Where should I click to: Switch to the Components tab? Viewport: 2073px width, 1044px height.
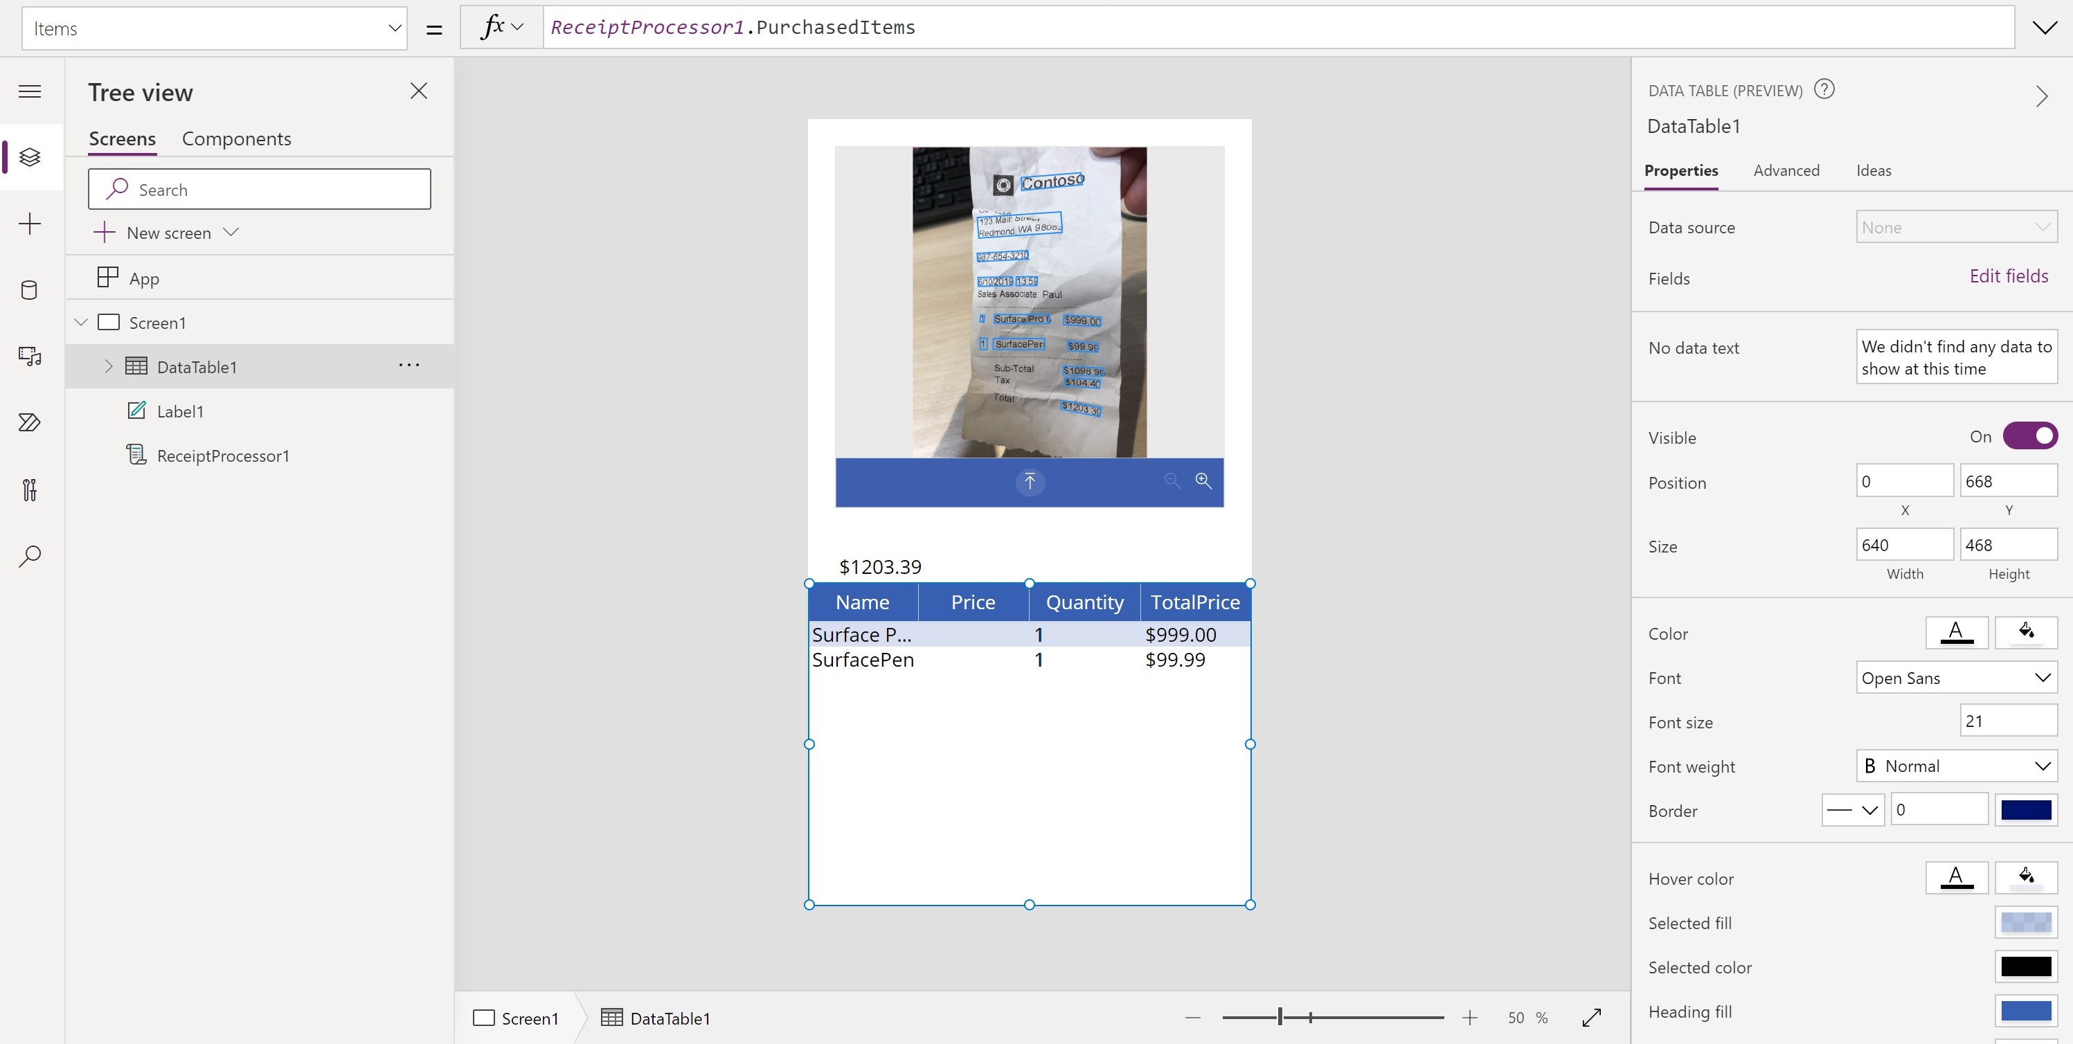pyautogui.click(x=236, y=138)
